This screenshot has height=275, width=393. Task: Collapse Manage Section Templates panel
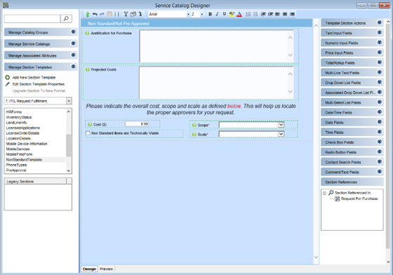pyautogui.click(x=73, y=67)
